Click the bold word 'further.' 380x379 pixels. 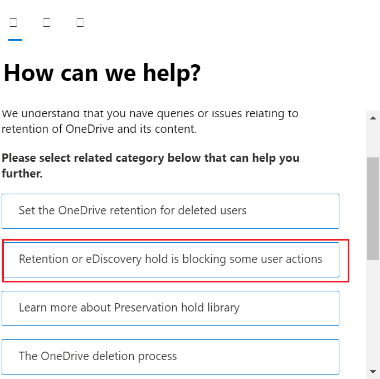(x=22, y=174)
